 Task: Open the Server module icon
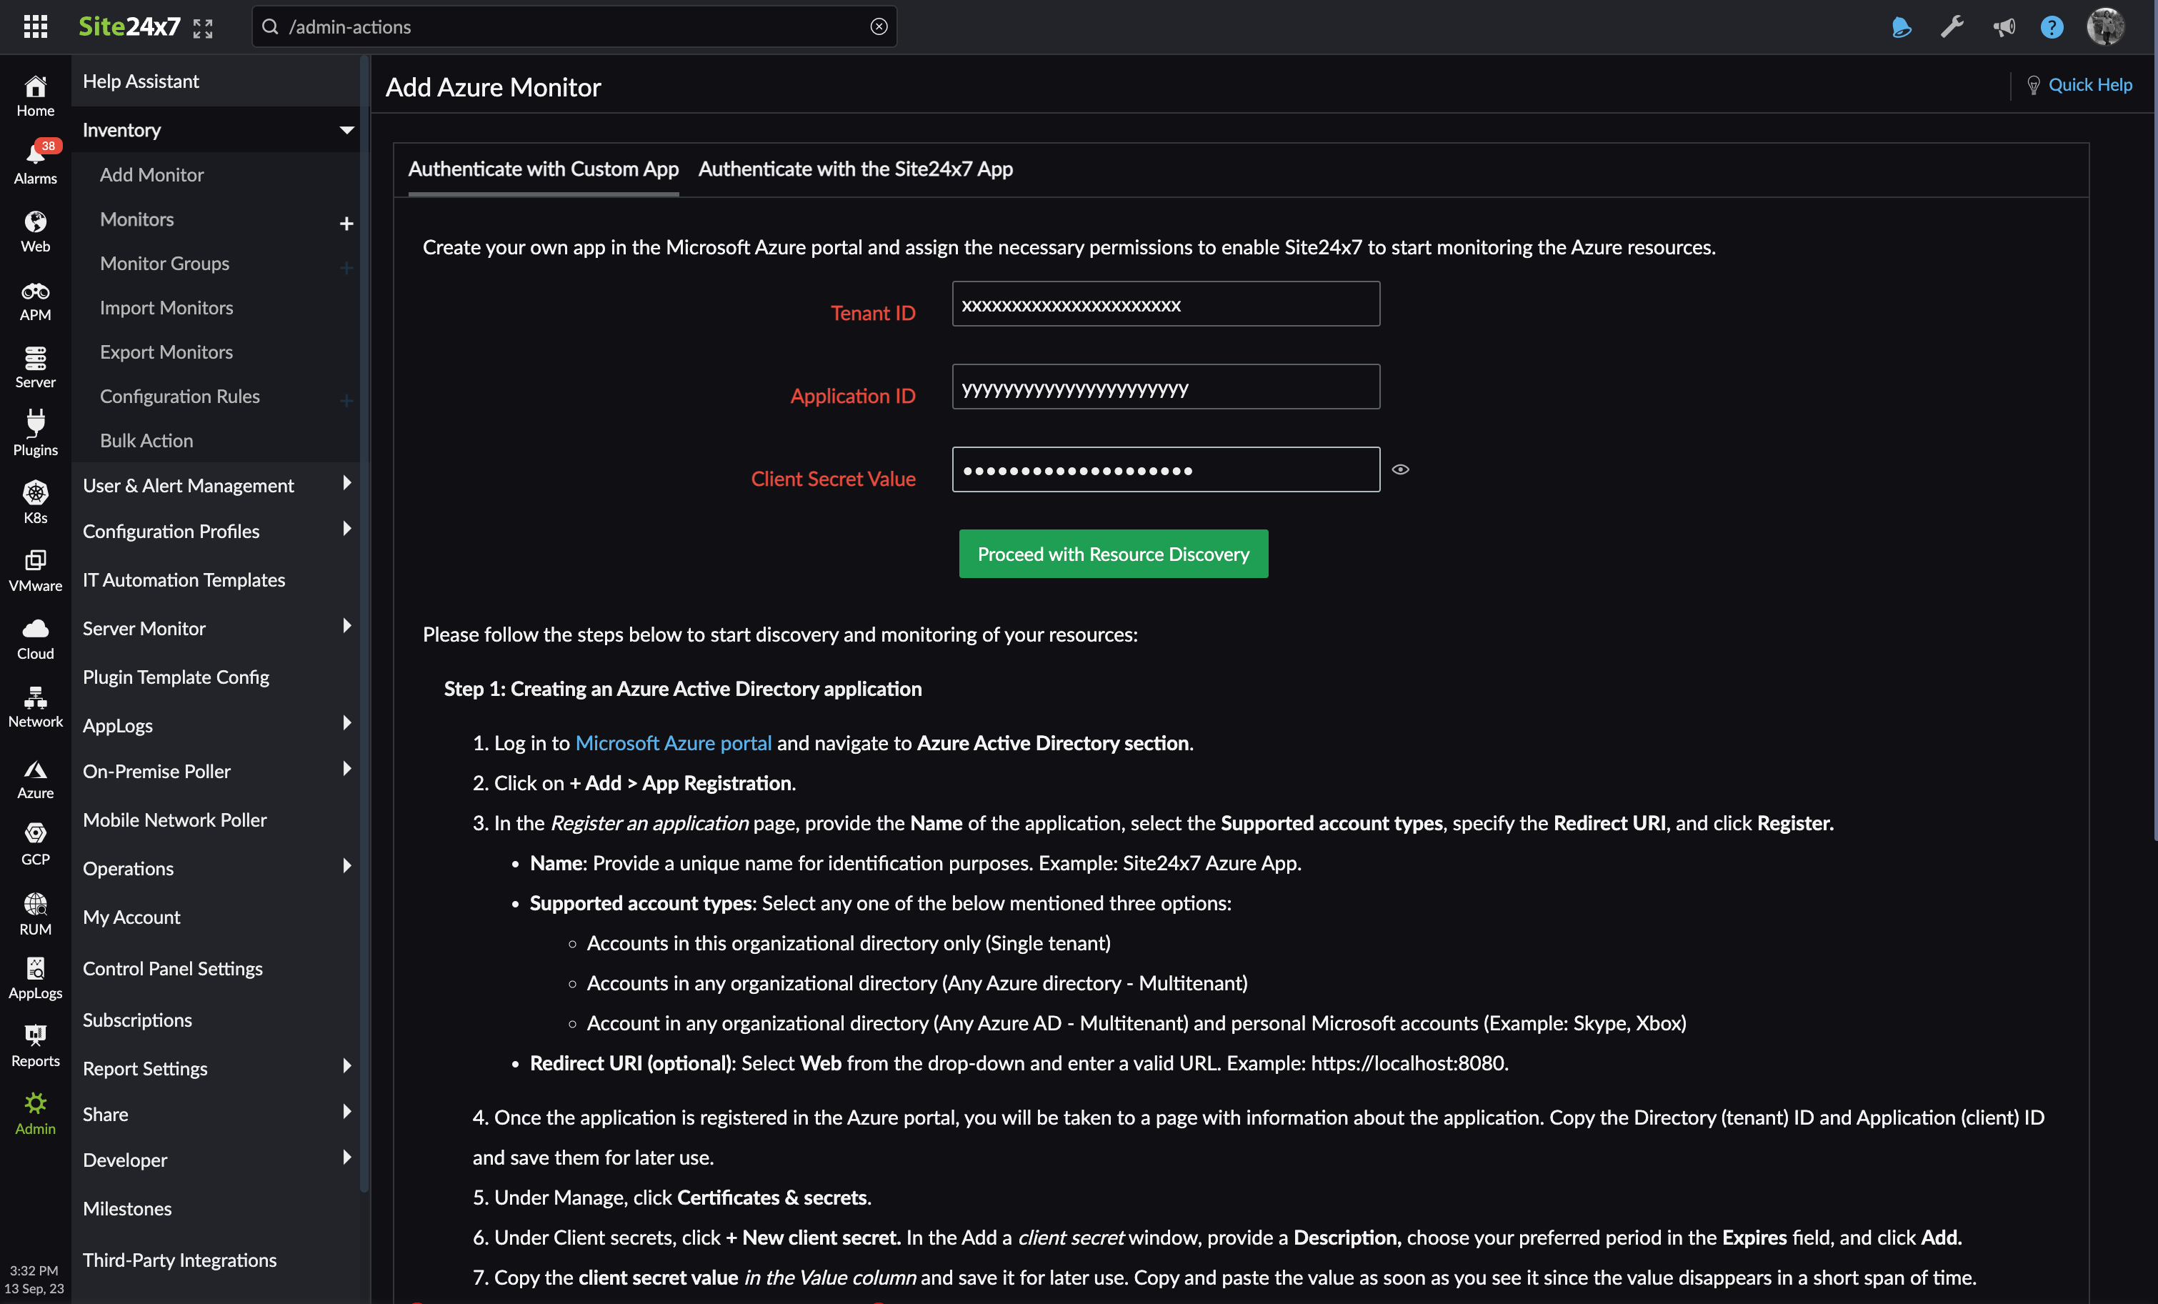(x=35, y=368)
